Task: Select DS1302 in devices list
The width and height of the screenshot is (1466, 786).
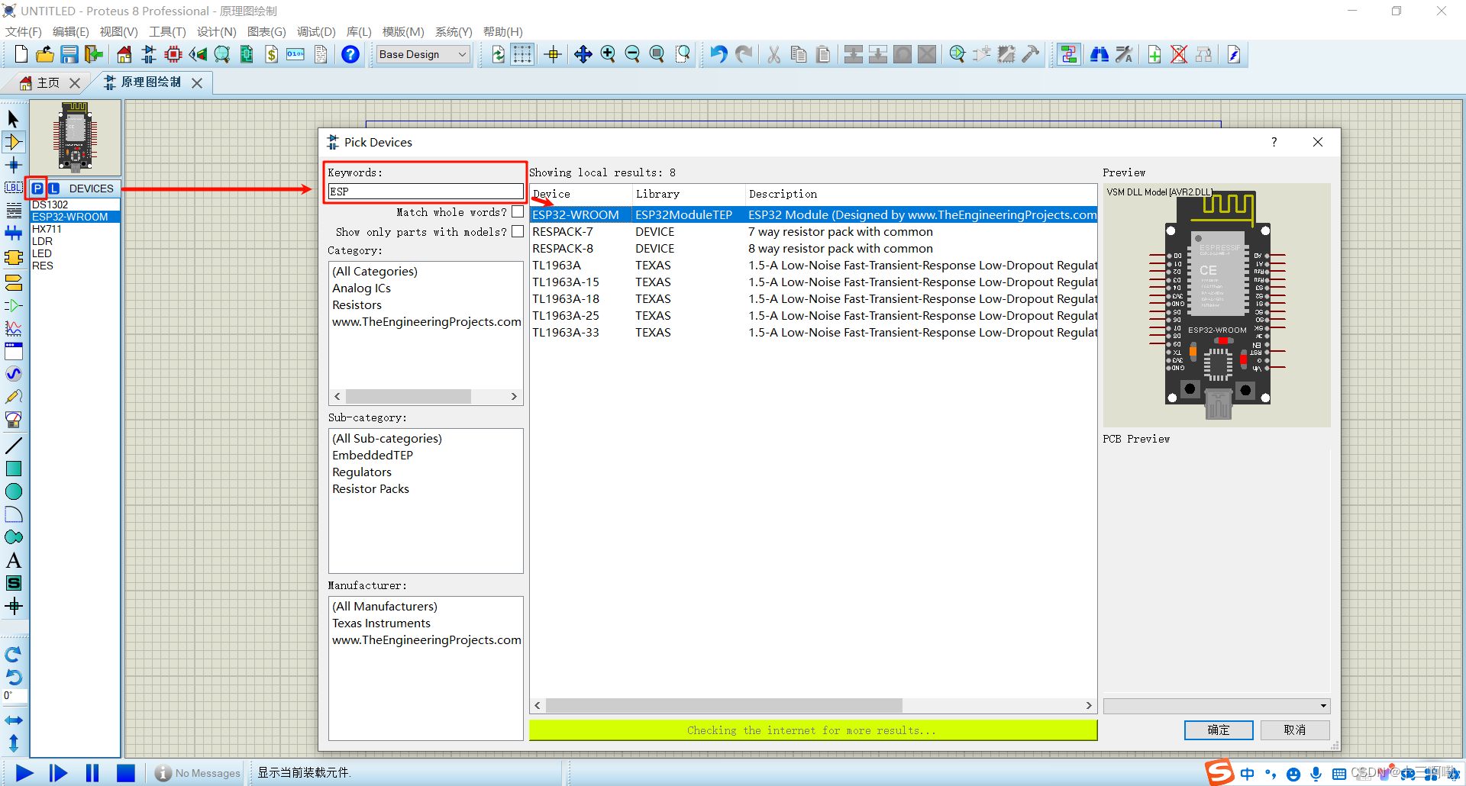Action: point(75,205)
